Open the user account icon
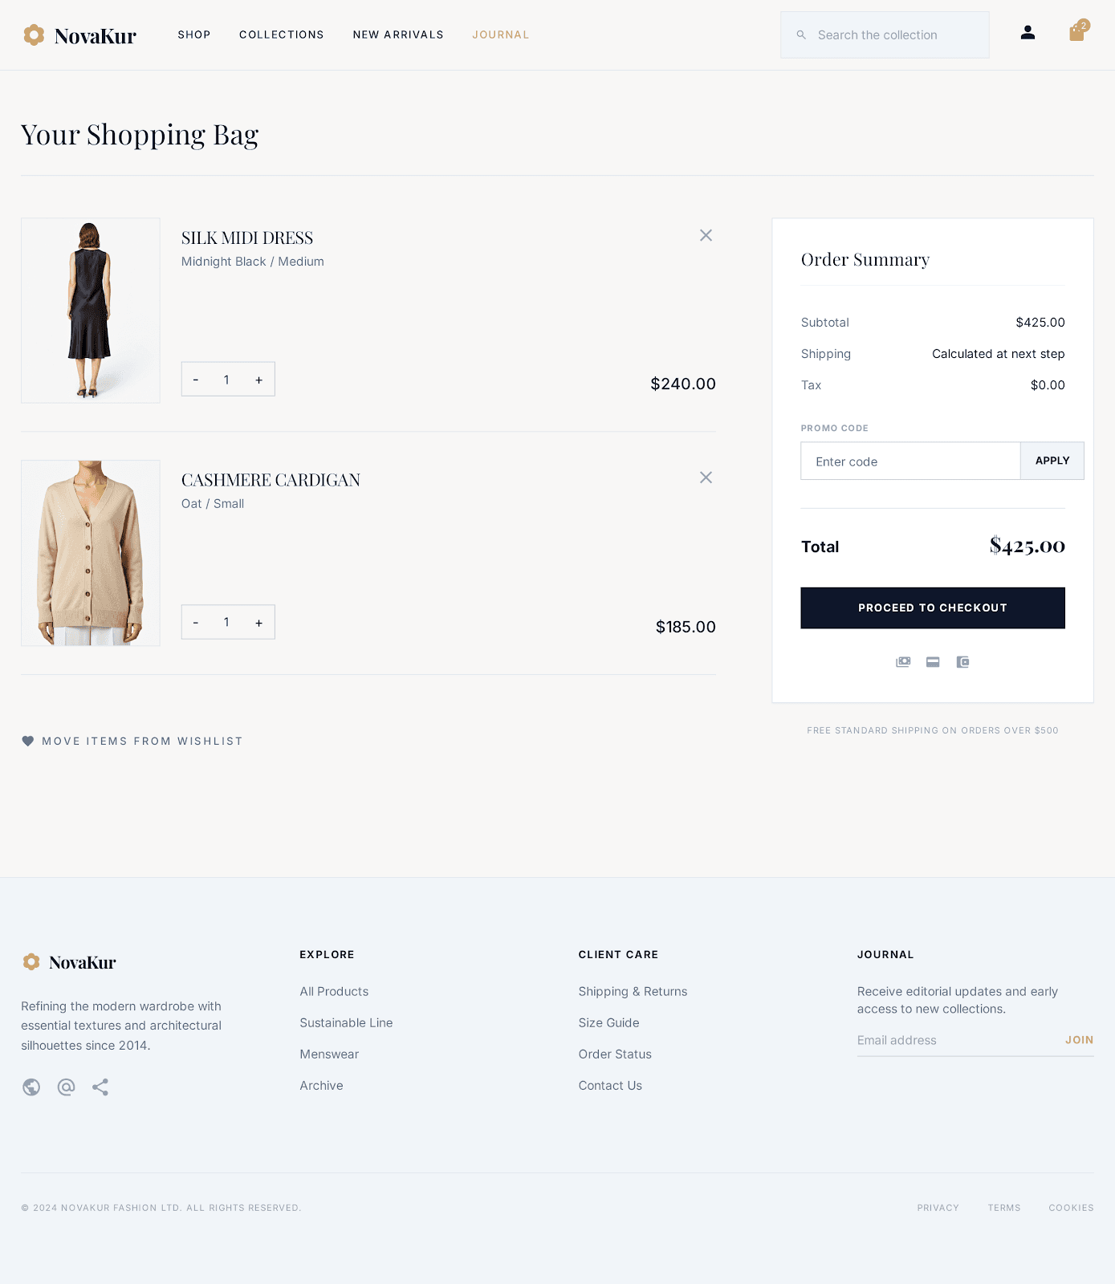Image resolution: width=1115 pixels, height=1284 pixels. point(1028,33)
